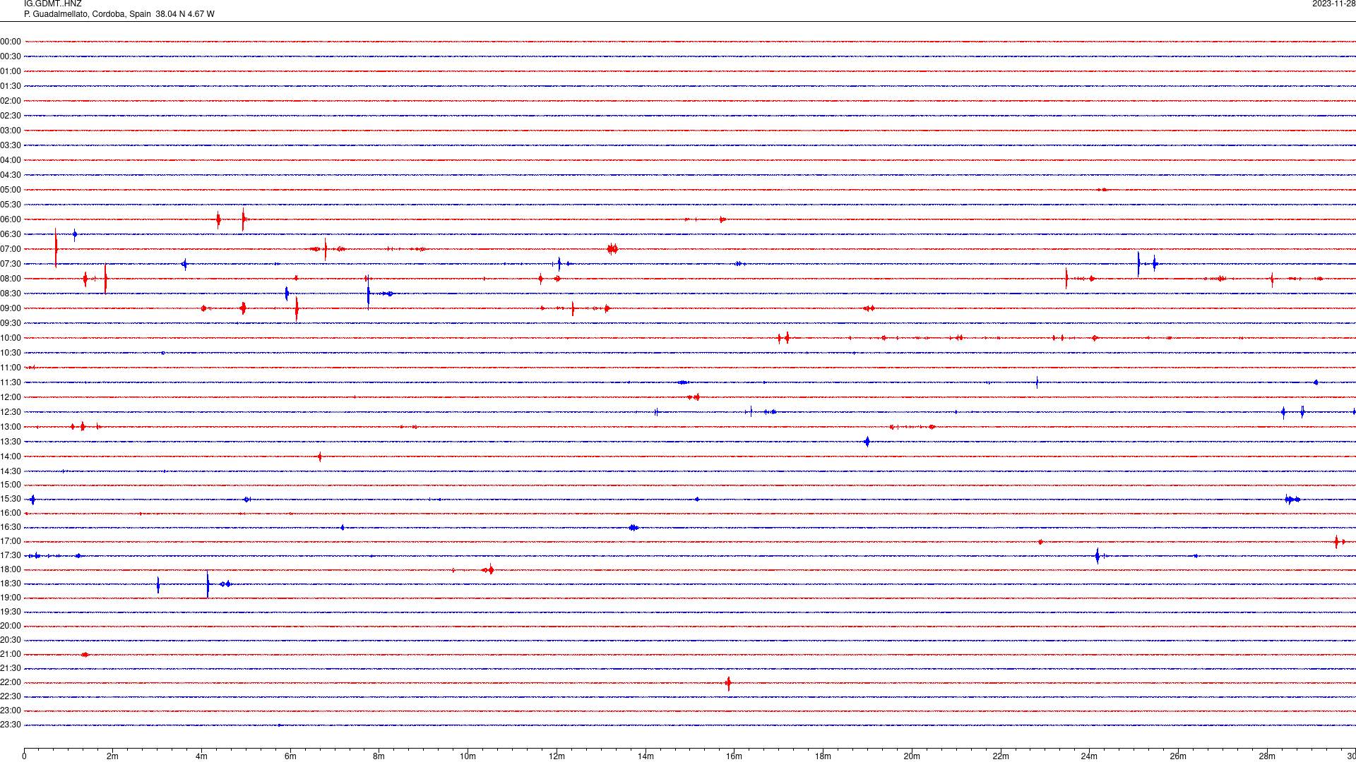Viewport: 1356px width, 762px height.
Task: Click the red blip on 21:00 trace
Action: click(x=85, y=655)
